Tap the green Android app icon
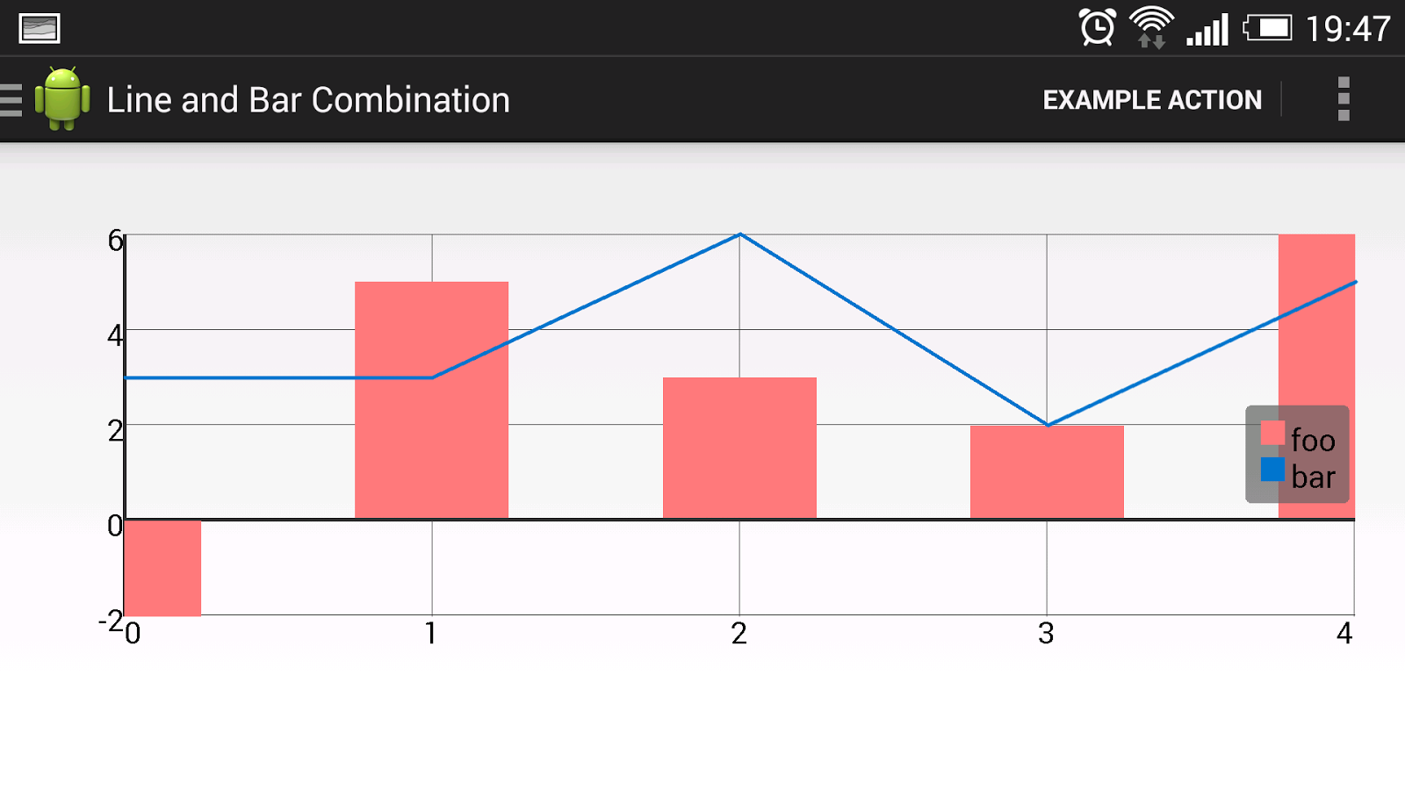The width and height of the screenshot is (1405, 790). [x=62, y=99]
